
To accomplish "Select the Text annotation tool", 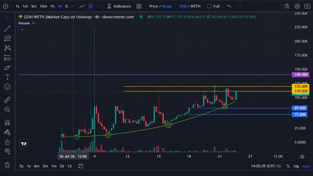I will 7,77.
